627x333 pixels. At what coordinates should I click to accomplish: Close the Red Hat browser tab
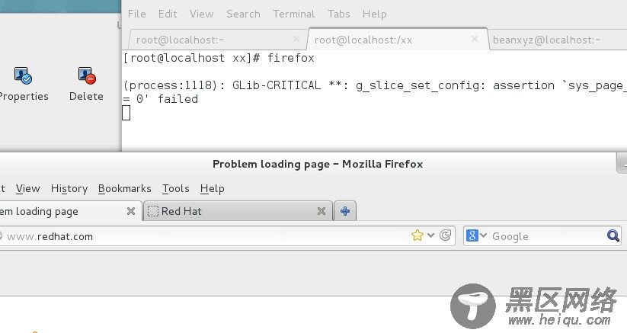(x=321, y=211)
